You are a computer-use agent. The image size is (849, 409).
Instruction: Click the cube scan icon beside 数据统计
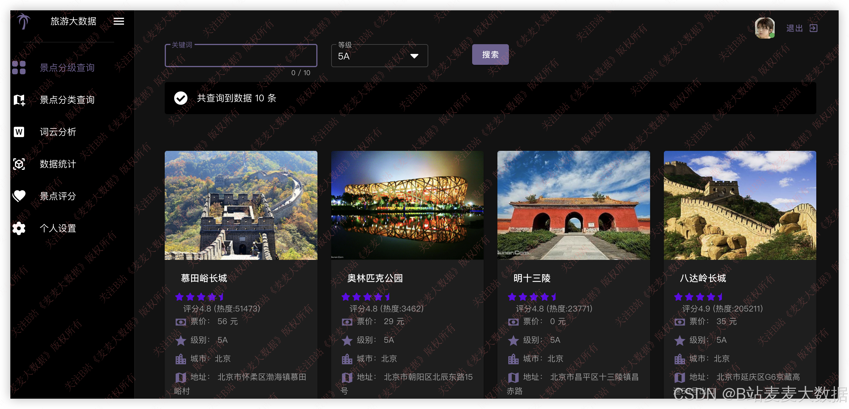19,164
